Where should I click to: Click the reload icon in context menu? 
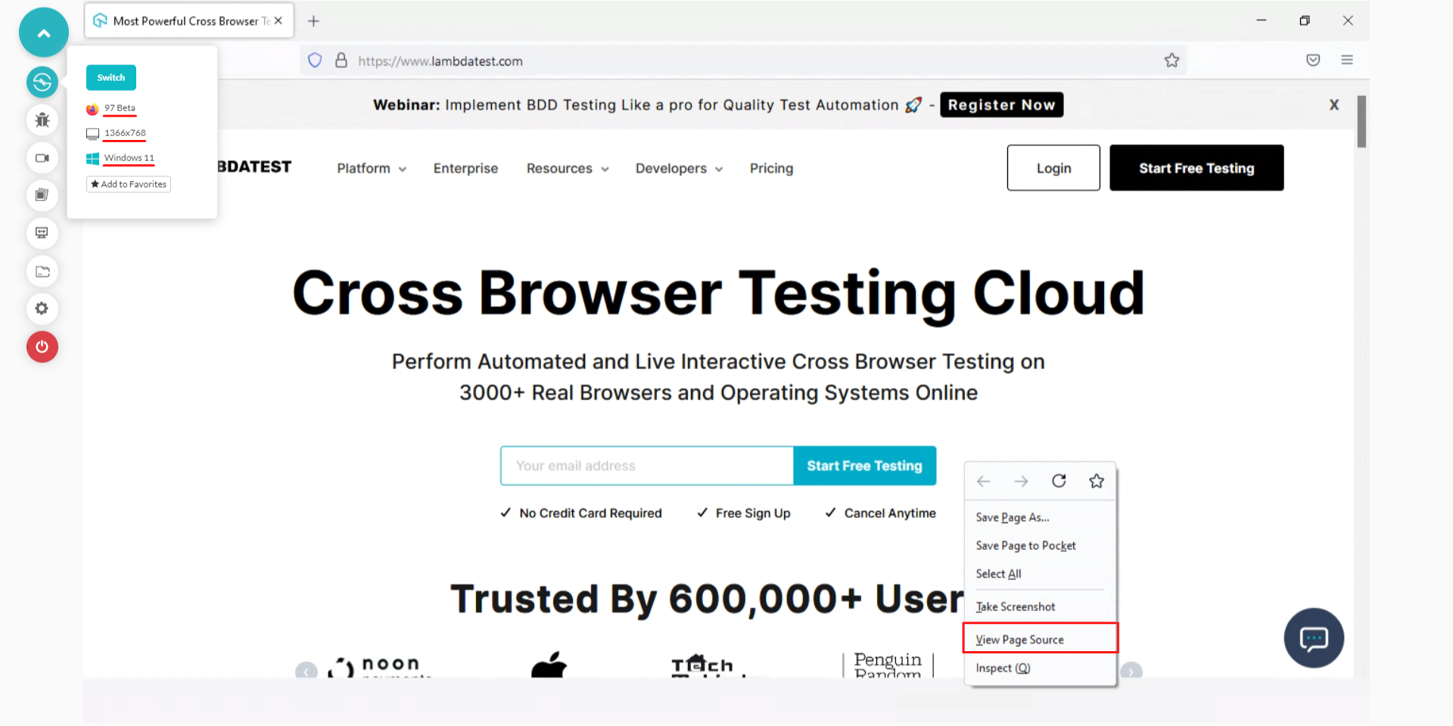(1059, 481)
